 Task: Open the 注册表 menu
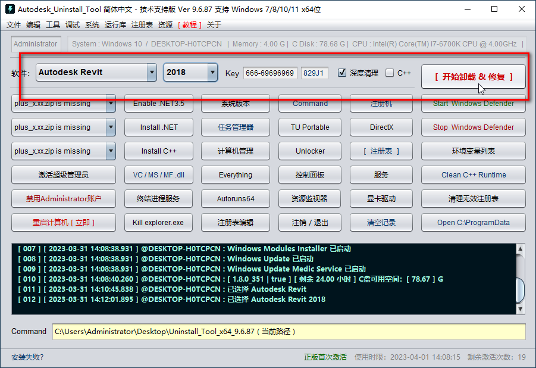tap(142, 24)
